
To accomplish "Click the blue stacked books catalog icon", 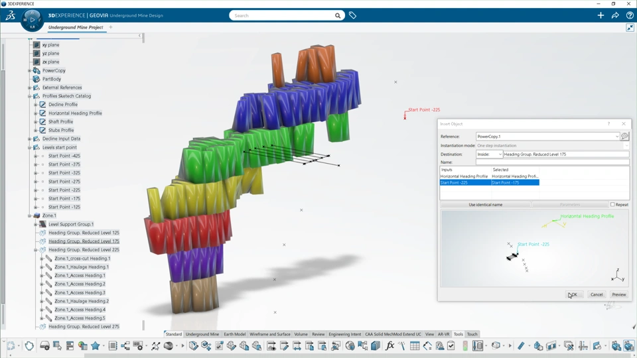I will [x=376, y=346].
